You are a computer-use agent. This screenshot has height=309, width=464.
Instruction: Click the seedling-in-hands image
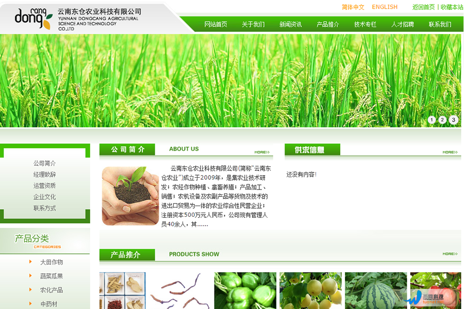tap(130, 196)
